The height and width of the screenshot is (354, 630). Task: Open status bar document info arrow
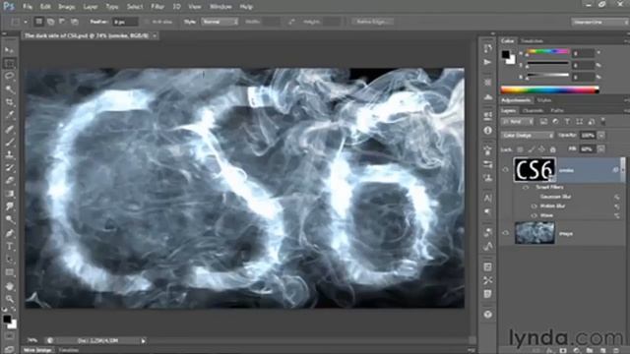143,341
